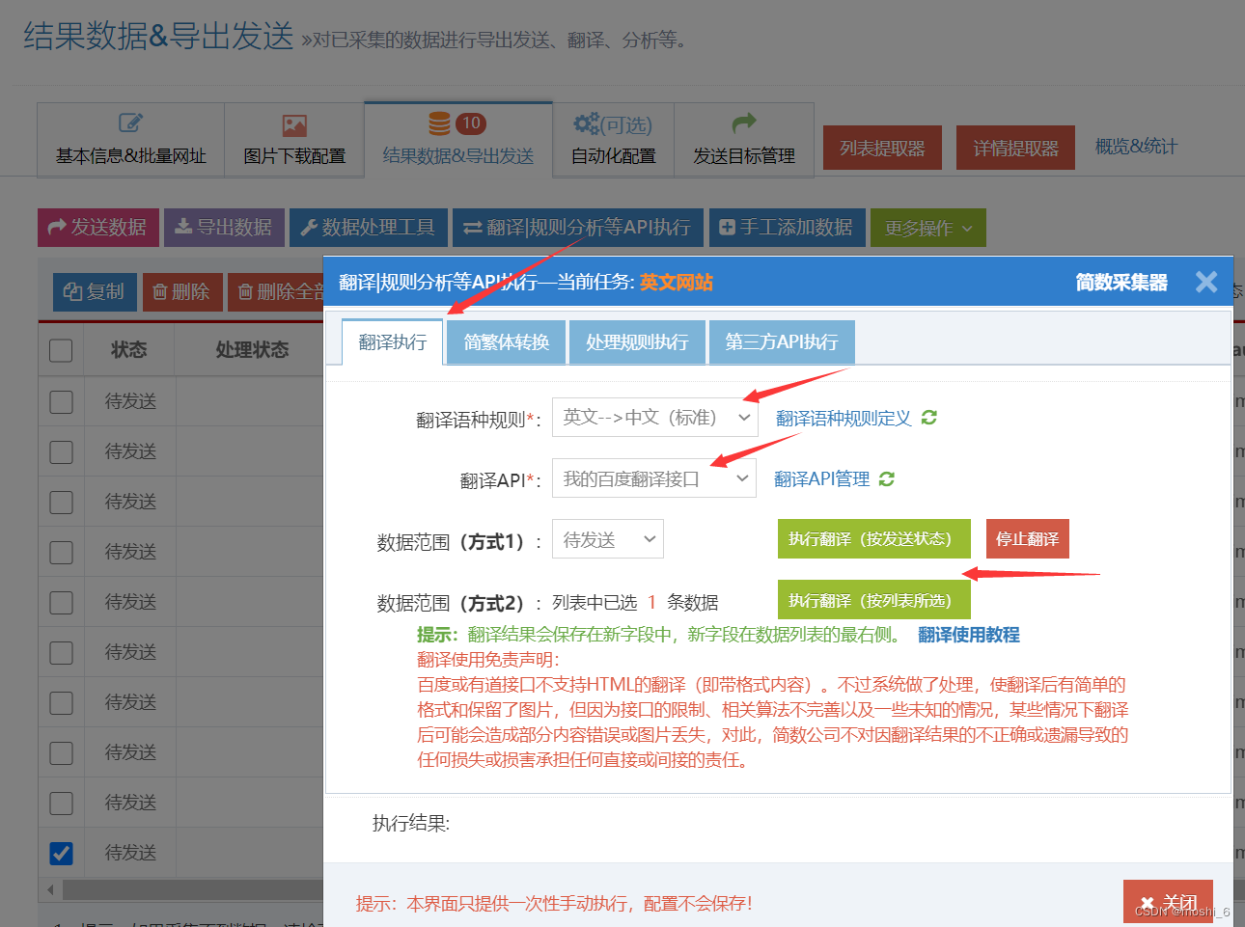The height and width of the screenshot is (927, 1245).
Task: Click the database stack icon above 结果数据&导出发送
Action: coord(440,123)
